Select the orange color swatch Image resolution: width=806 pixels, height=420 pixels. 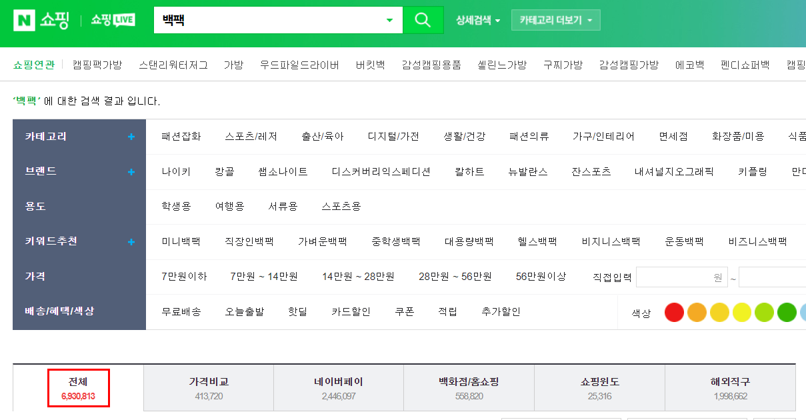click(x=697, y=312)
